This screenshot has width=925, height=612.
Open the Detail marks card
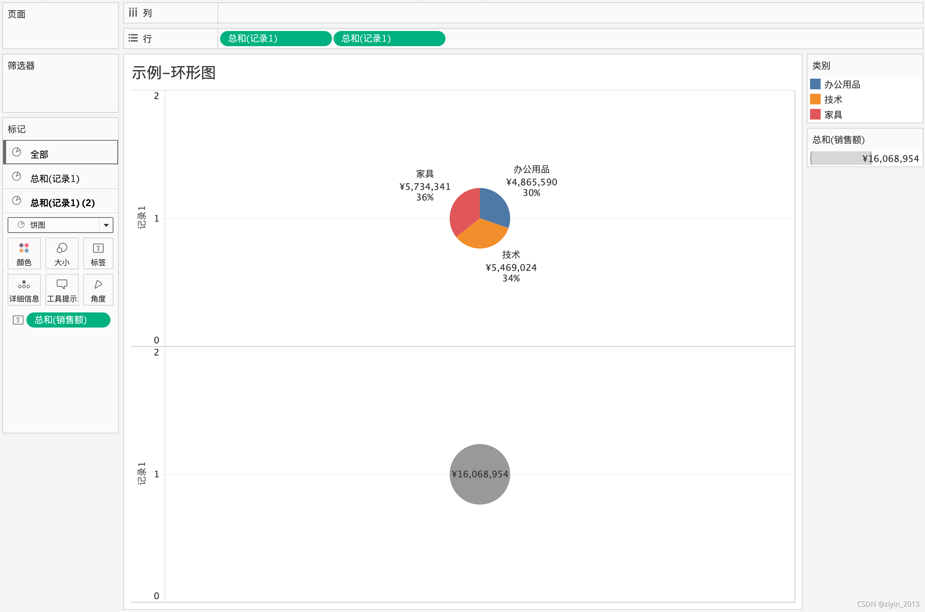24,290
